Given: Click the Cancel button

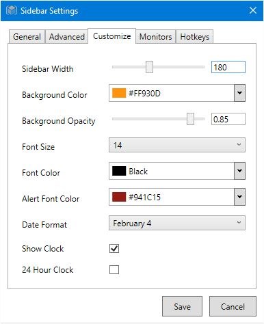Looking at the screenshot, I should pyautogui.click(x=233, y=306).
